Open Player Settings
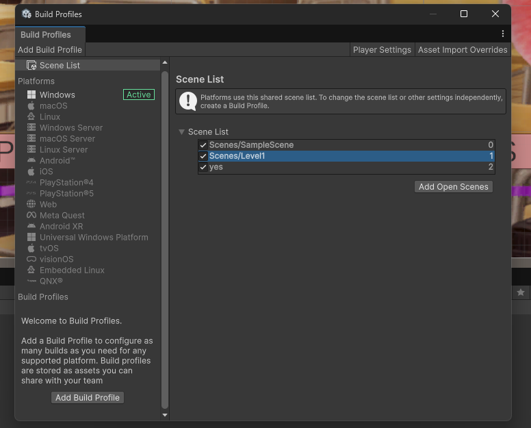531x428 pixels. (382, 50)
